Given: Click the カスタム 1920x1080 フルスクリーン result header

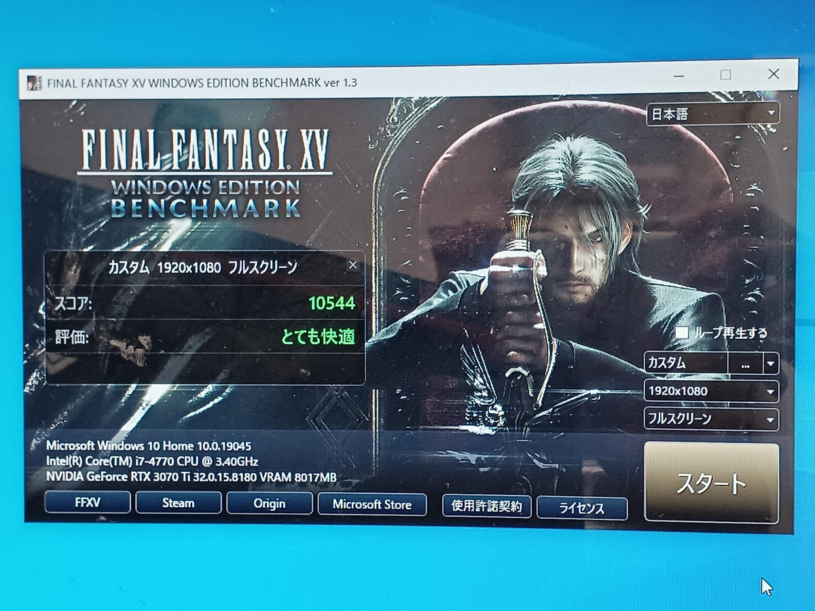Looking at the screenshot, I should pyautogui.click(x=202, y=267).
